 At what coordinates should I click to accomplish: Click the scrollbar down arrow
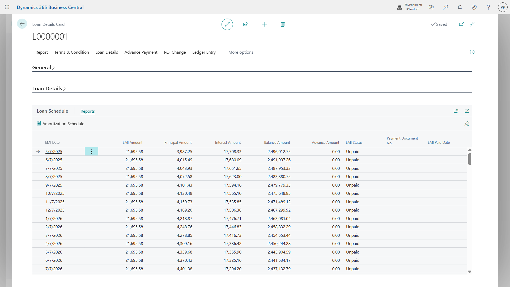pos(470,272)
